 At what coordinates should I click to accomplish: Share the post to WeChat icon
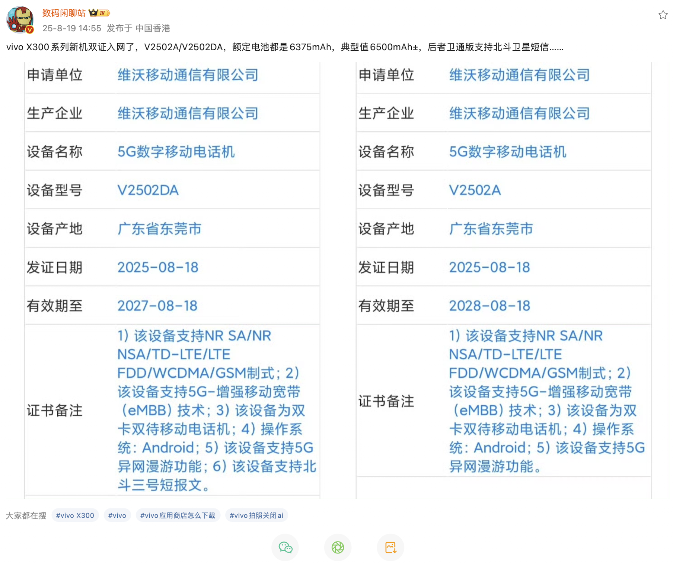285,547
